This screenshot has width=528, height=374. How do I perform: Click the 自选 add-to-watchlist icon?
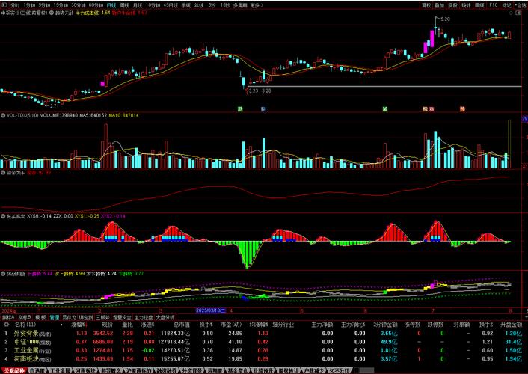coord(521,4)
